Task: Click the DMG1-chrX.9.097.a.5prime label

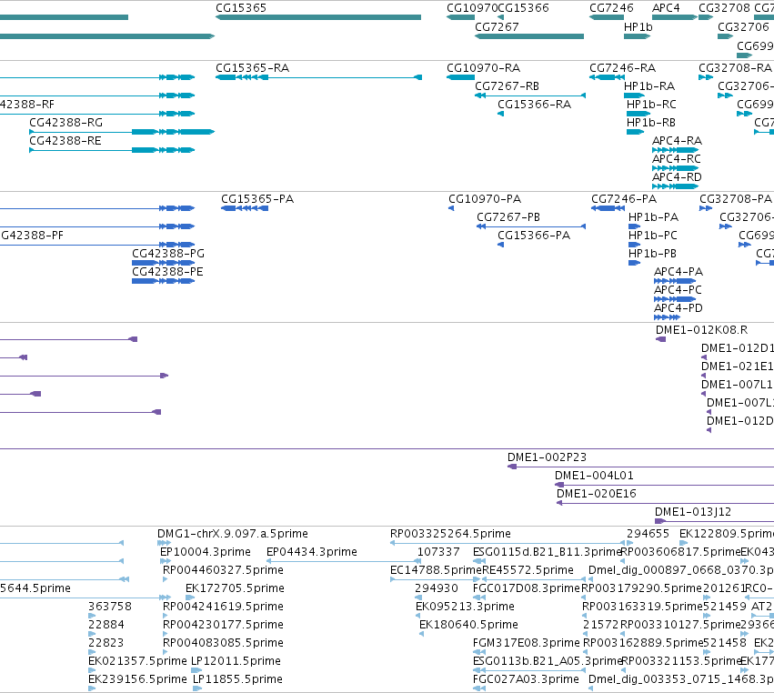Action: pos(233,534)
